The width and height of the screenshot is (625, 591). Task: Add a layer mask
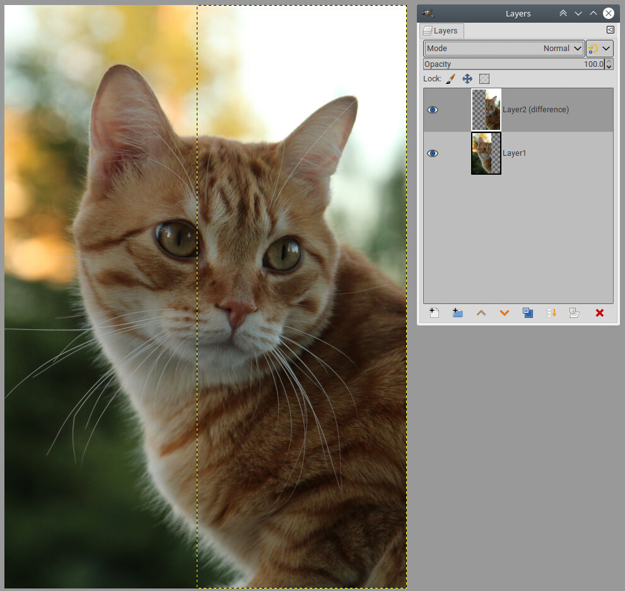tap(574, 313)
